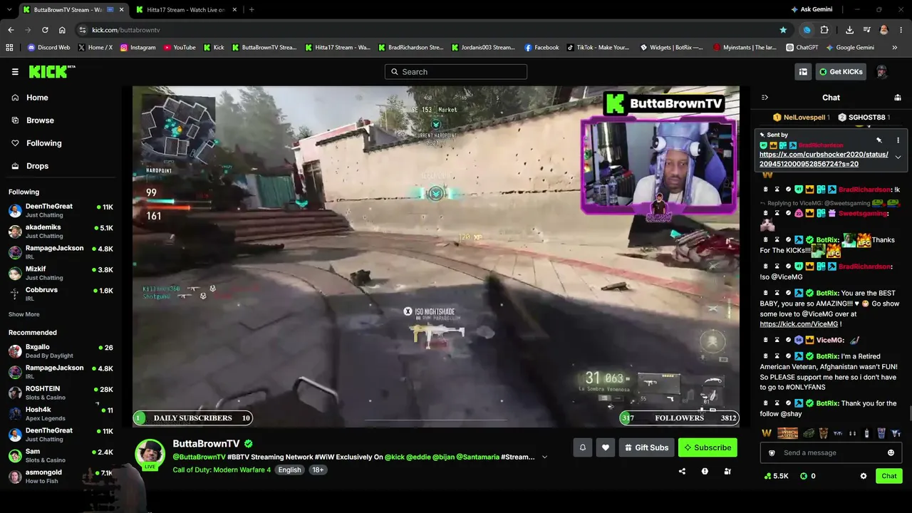Screen dimensions: 912x513
Task: Share the stream using the share icon
Action: tap(682, 471)
